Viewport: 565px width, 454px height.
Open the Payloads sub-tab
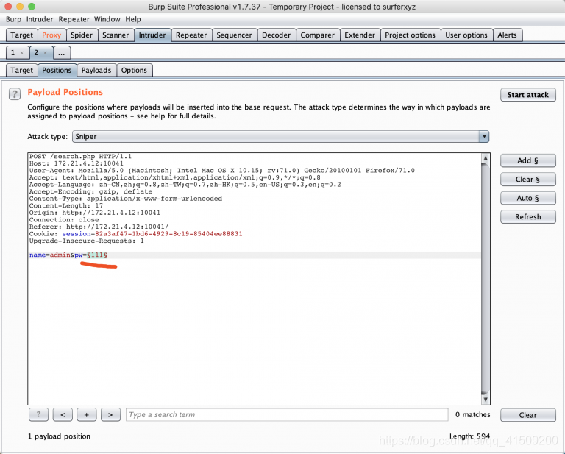click(96, 70)
